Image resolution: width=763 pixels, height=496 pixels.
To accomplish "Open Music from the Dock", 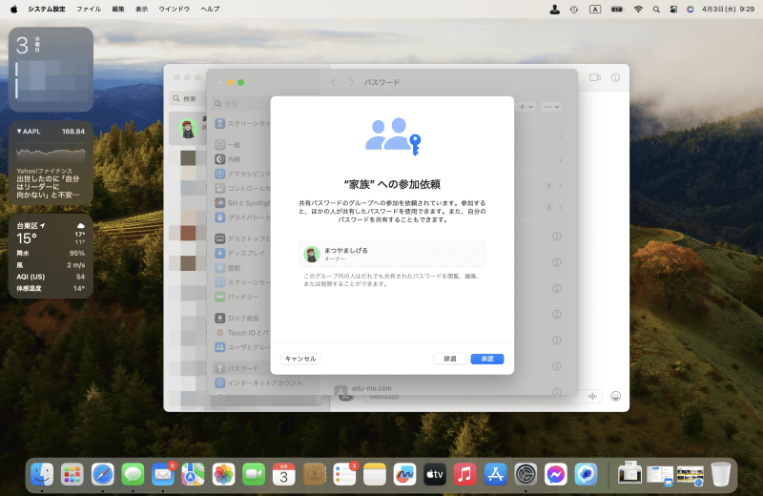I will pyautogui.click(x=464, y=474).
